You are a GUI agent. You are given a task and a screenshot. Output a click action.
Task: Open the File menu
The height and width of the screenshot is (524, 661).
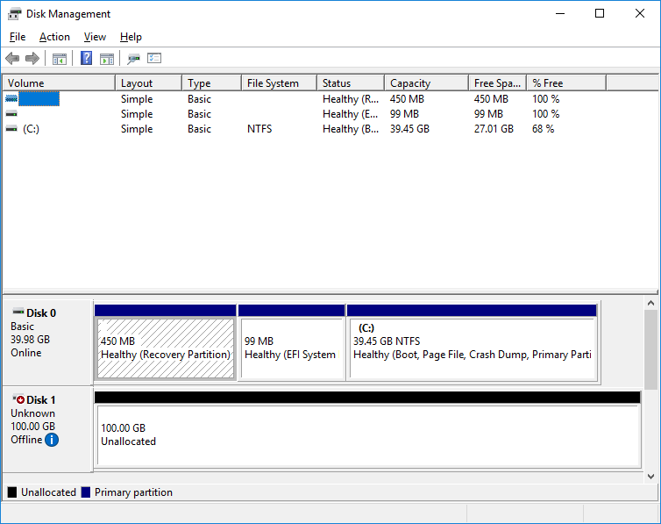[x=18, y=37]
